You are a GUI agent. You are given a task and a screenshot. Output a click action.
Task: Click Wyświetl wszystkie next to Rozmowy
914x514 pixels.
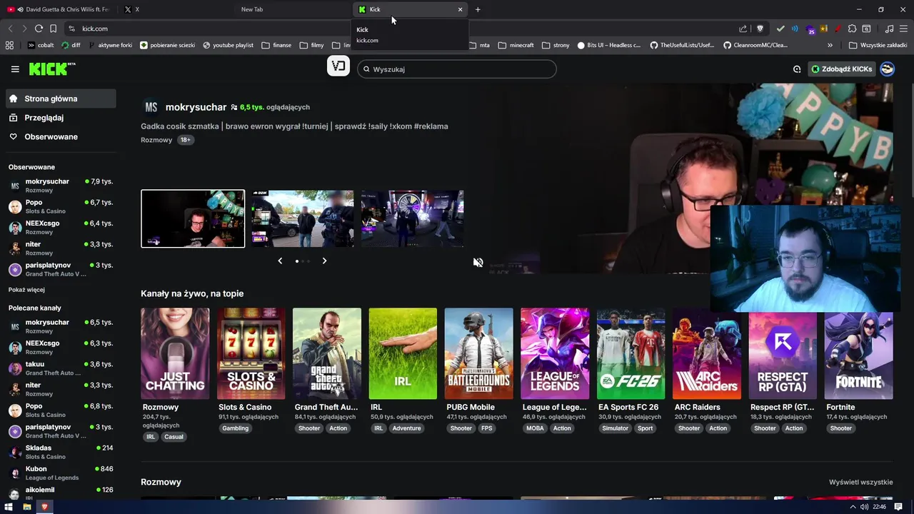(x=860, y=482)
